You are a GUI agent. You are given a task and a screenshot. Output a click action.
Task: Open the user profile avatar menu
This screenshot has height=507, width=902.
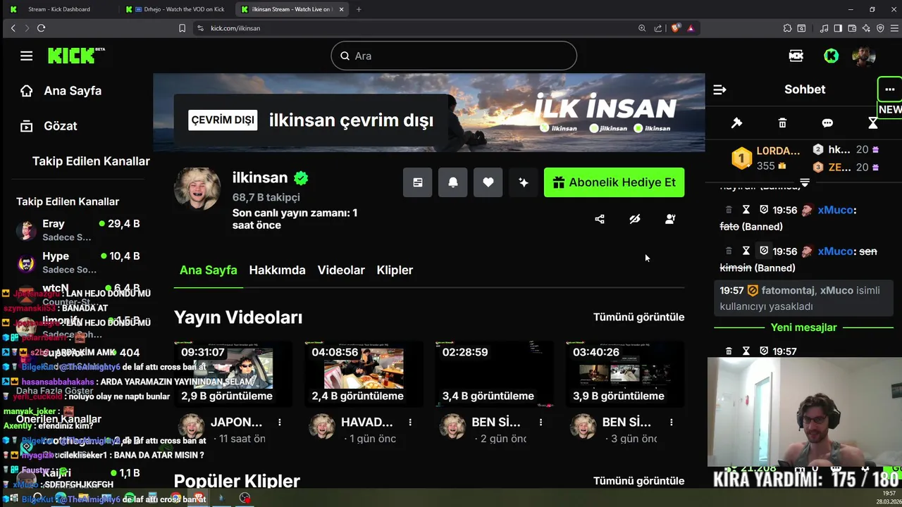click(x=864, y=56)
